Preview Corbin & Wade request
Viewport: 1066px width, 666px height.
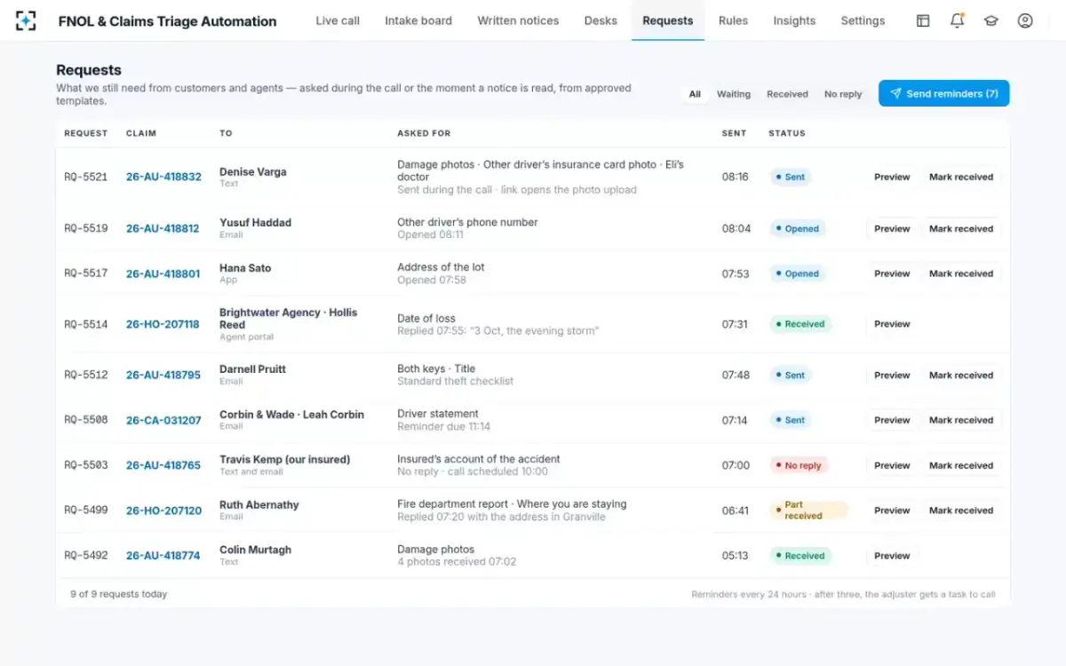pos(892,420)
